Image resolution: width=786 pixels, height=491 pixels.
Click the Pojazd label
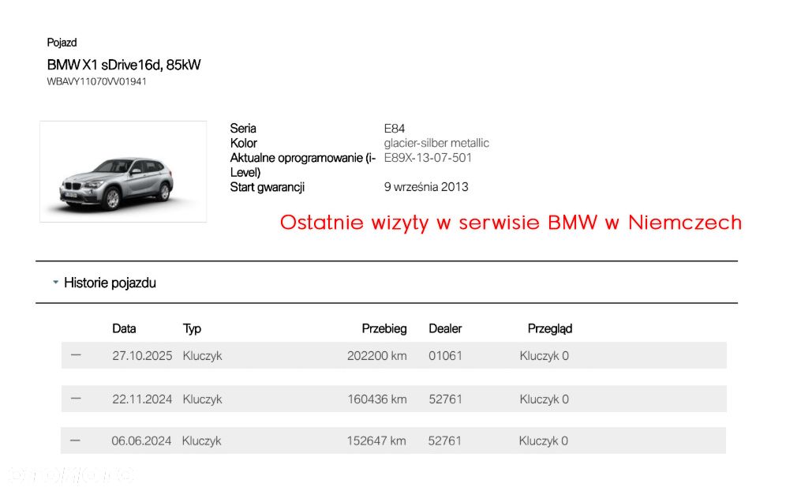click(x=62, y=43)
